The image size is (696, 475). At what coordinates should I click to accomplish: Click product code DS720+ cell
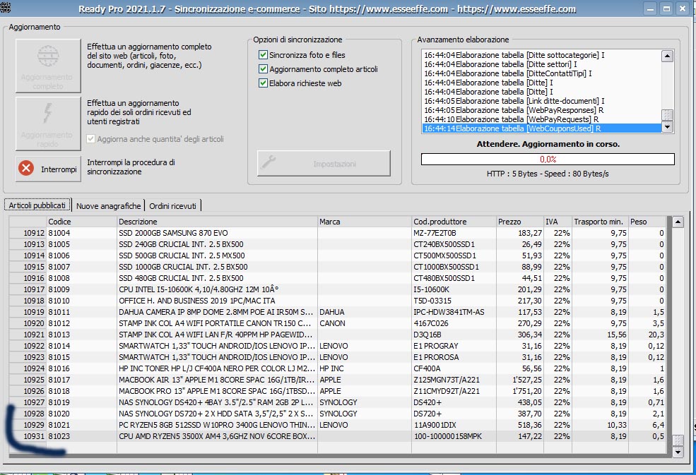[454, 414]
